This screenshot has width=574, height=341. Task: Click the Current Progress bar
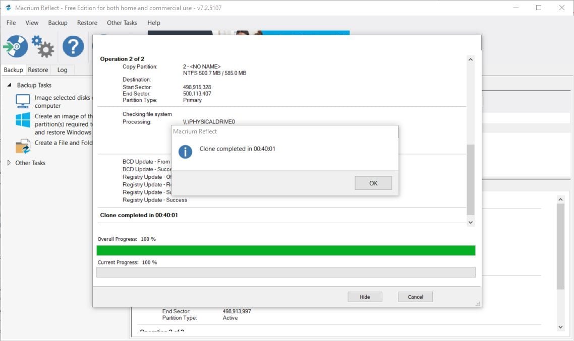(x=286, y=272)
